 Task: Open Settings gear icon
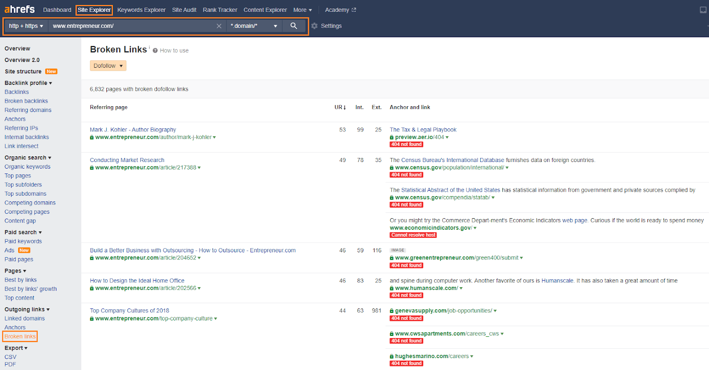click(314, 26)
